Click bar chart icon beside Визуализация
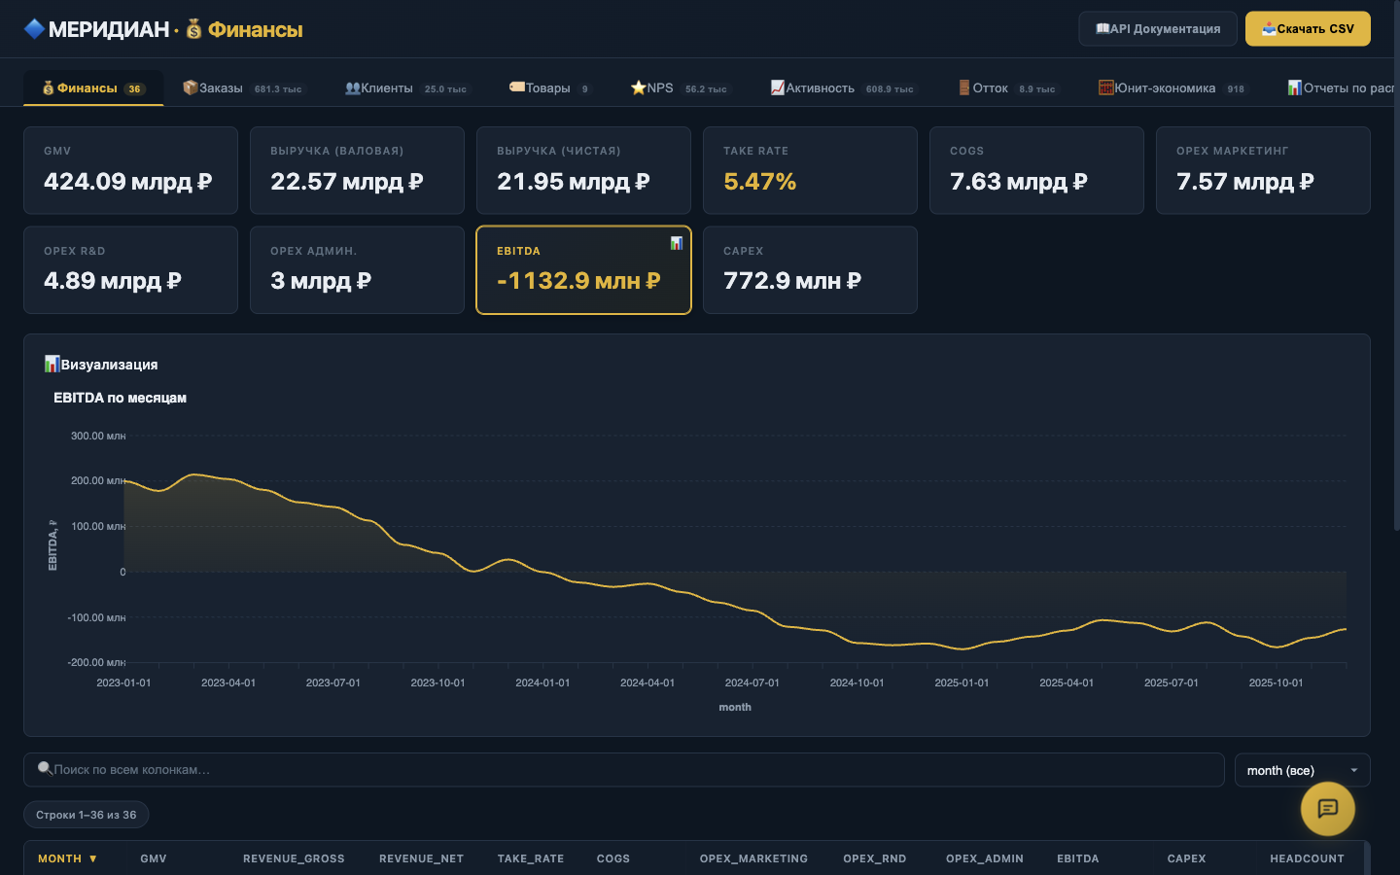This screenshot has height=875, width=1400. [x=52, y=364]
